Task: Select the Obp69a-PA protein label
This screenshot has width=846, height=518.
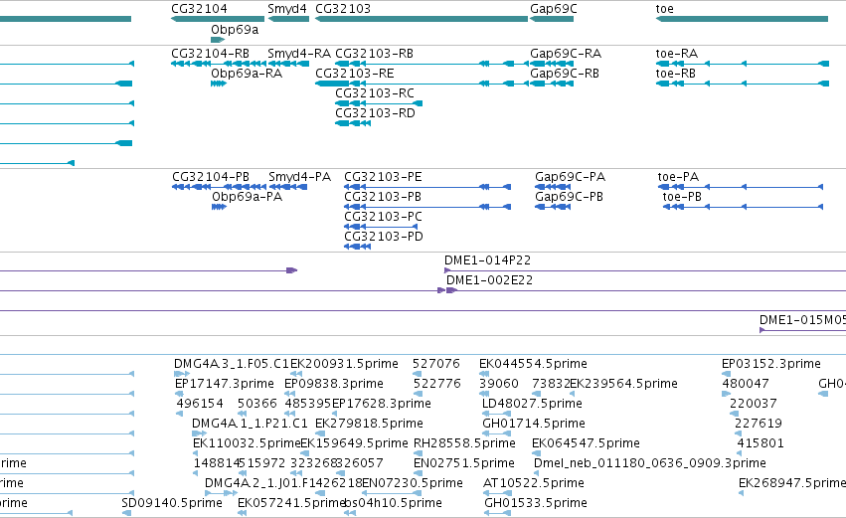Action: pyautogui.click(x=248, y=197)
